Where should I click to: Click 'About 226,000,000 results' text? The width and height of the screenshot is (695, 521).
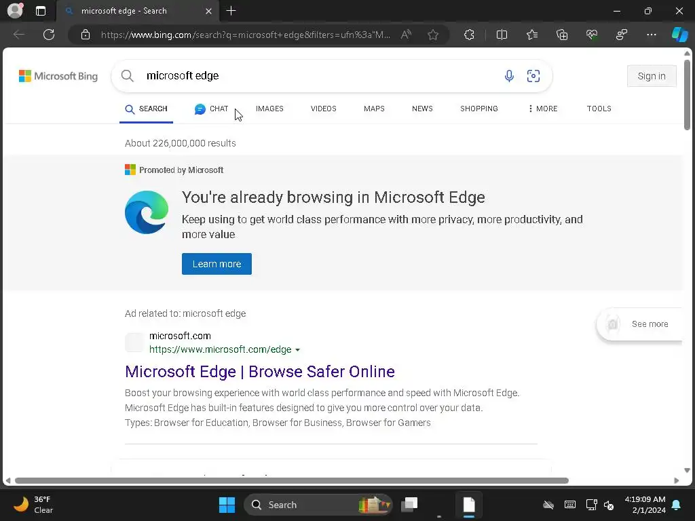[x=181, y=143]
